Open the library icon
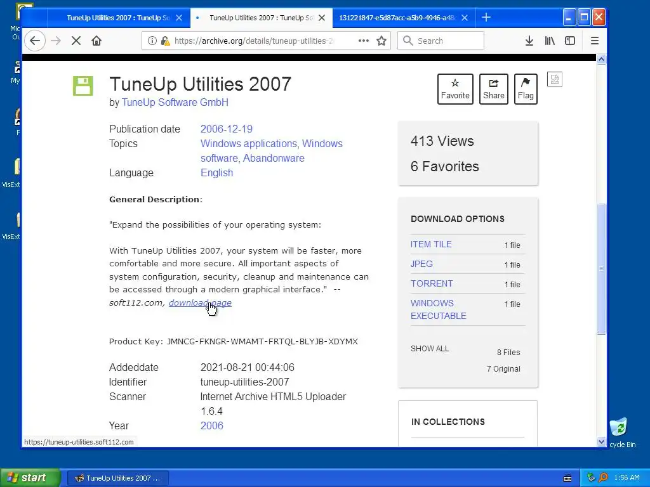Viewport: 650px width, 487px height. [550, 41]
